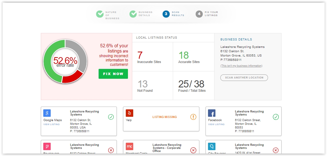
Task: Click the 25/38 Found / Total Sites tile
Action: (193, 86)
